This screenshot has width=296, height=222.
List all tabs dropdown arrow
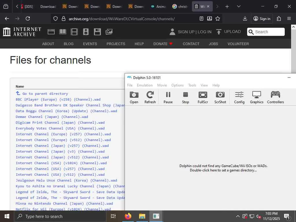tap(239, 6)
